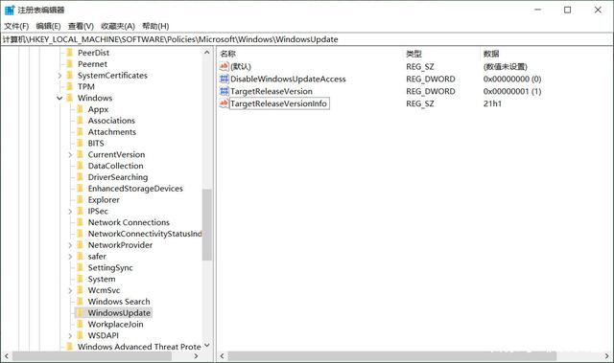Select the Explorer registry key
Image resolution: width=614 pixels, height=363 pixels.
(x=104, y=199)
